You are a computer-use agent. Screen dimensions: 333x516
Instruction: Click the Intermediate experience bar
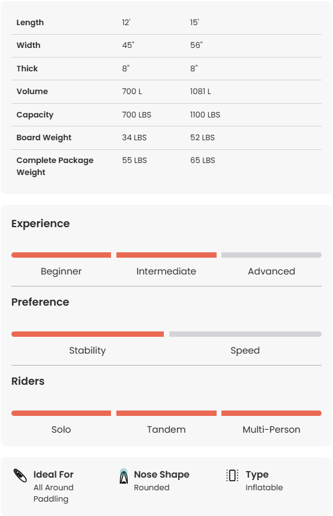(166, 255)
